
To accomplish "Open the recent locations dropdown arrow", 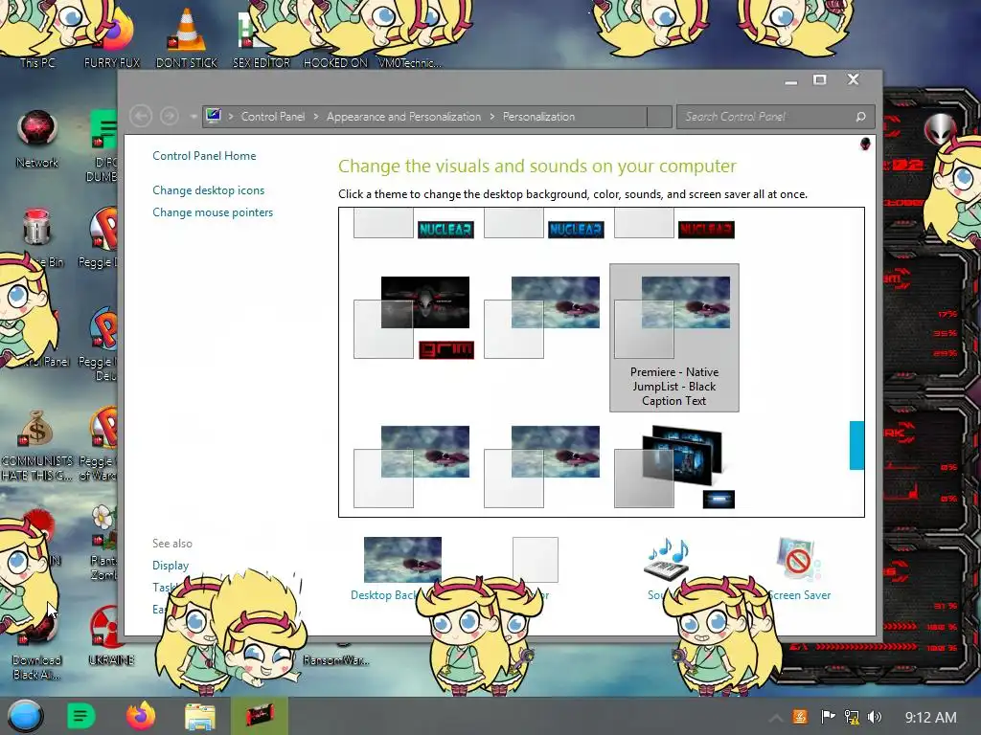I will click(194, 117).
